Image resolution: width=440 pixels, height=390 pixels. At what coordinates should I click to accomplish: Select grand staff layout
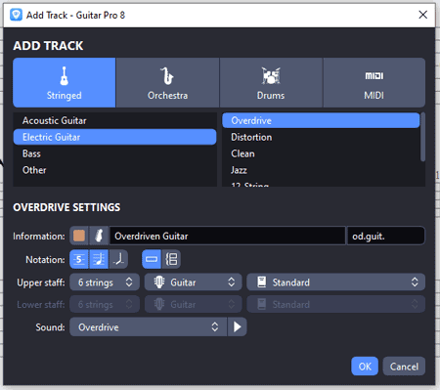(171, 259)
